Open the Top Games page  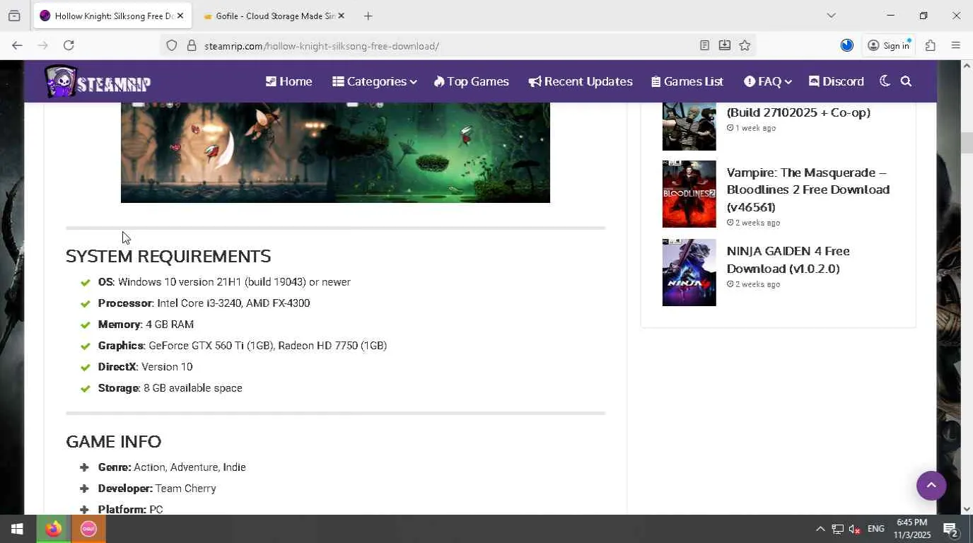click(x=471, y=81)
